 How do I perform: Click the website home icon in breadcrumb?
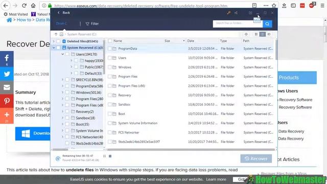(9, 20)
